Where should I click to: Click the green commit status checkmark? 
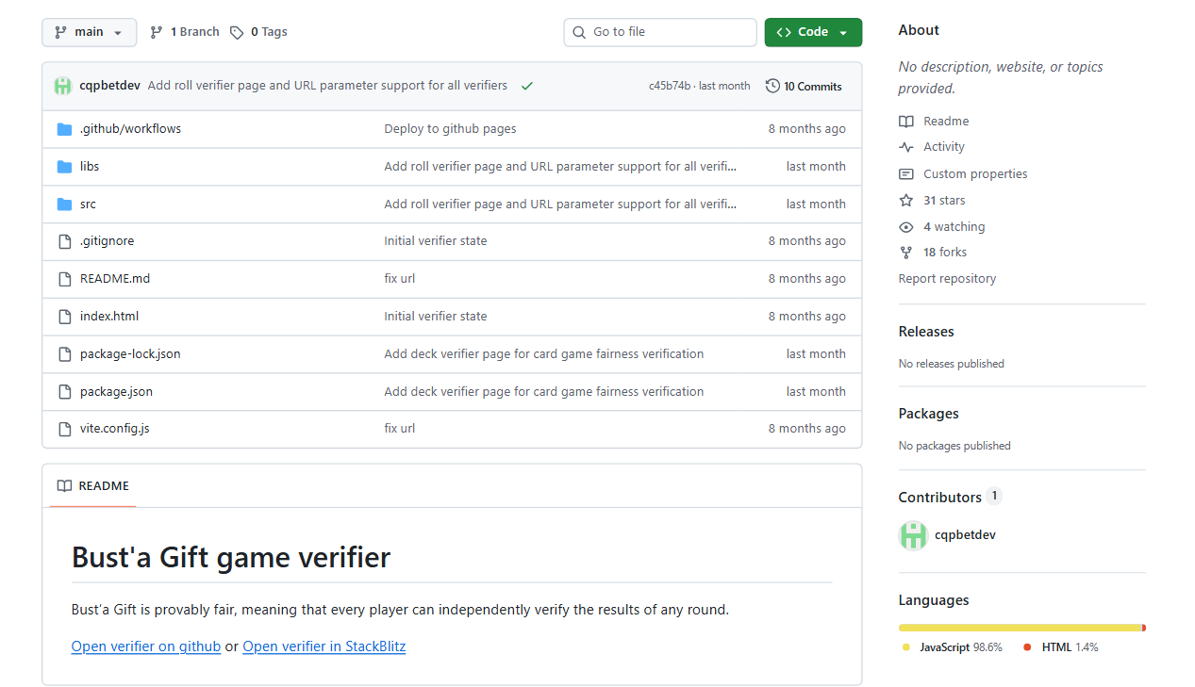(527, 86)
